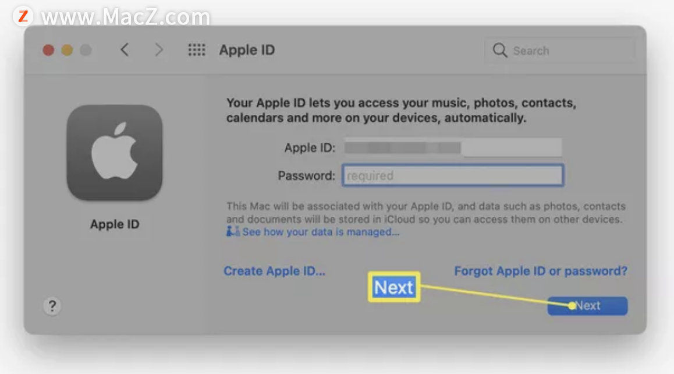Continue with the blue Next button
Image resolution: width=674 pixels, height=374 pixels.
tap(588, 306)
